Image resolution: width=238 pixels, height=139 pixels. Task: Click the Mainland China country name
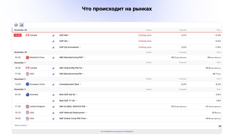[x=37, y=58]
